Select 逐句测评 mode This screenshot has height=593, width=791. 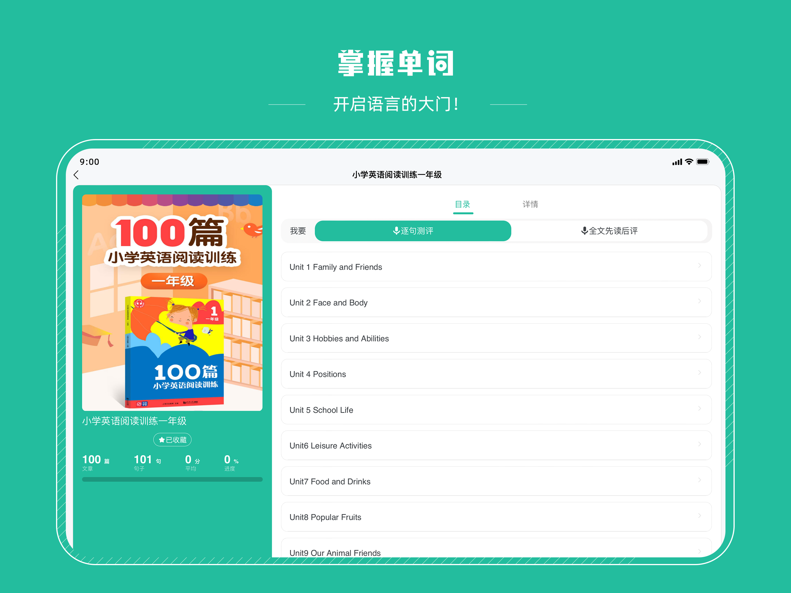coord(413,231)
